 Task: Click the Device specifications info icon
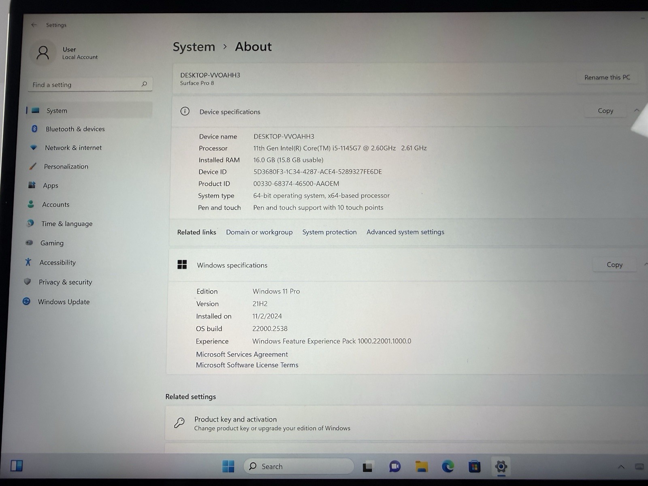pos(185,111)
